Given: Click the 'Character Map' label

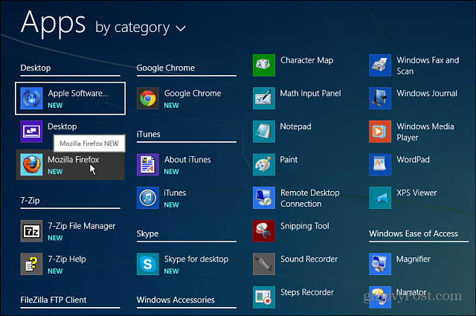Looking at the screenshot, I should pos(307,60).
